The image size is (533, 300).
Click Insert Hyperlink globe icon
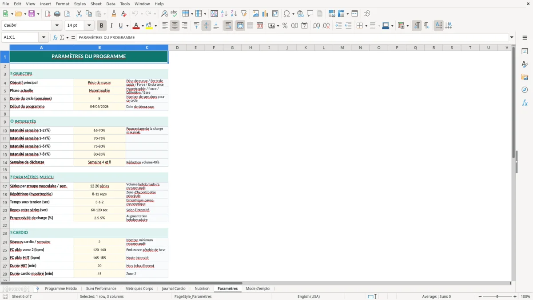tap(300, 14)
